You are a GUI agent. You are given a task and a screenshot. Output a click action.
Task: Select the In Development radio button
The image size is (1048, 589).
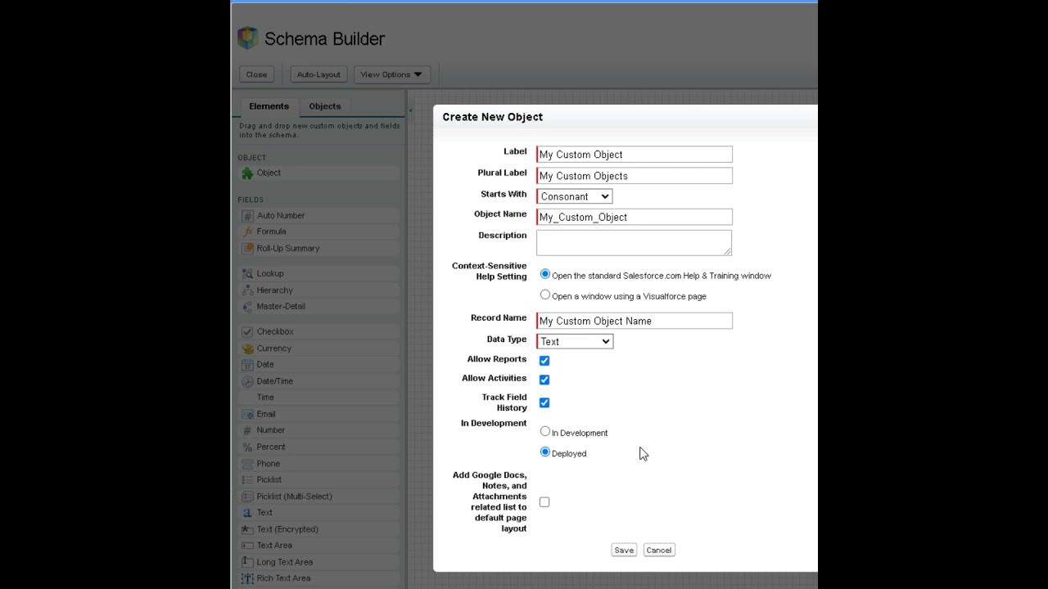pos(545,431)
